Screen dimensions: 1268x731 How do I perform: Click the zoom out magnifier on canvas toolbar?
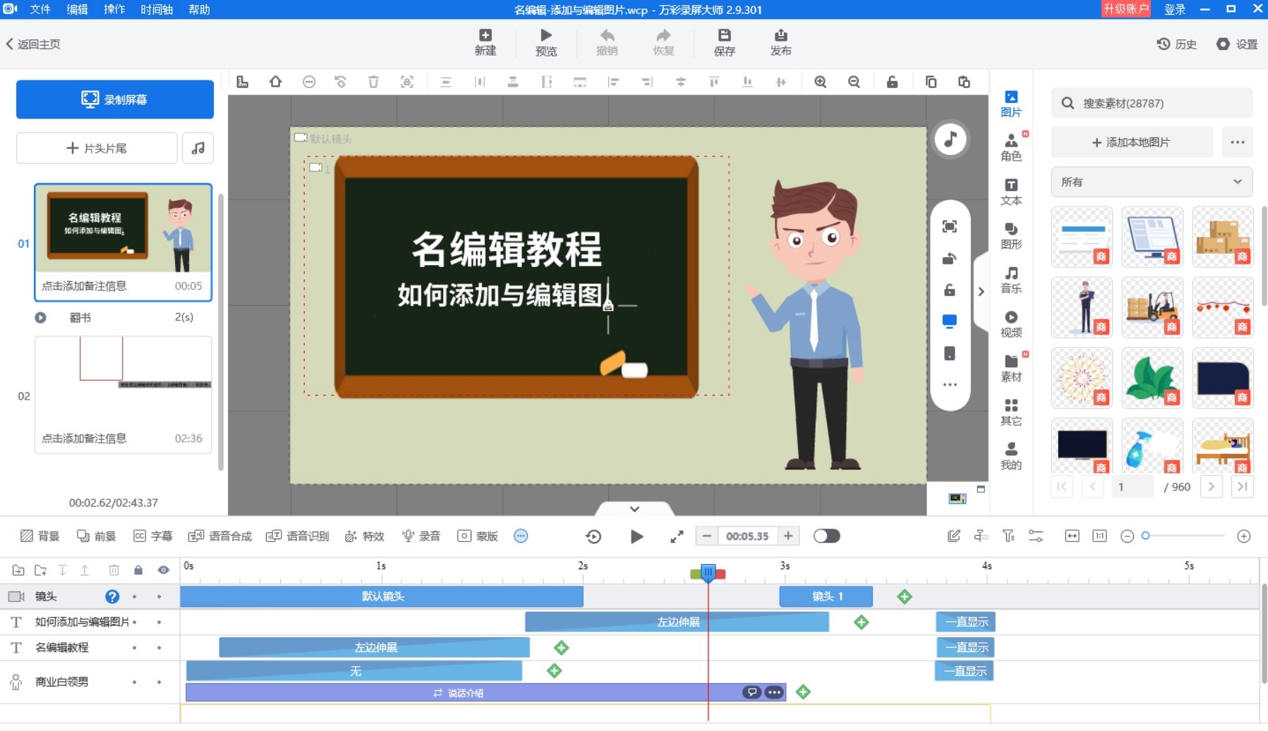pyautogui.click(x=854, y=82)
